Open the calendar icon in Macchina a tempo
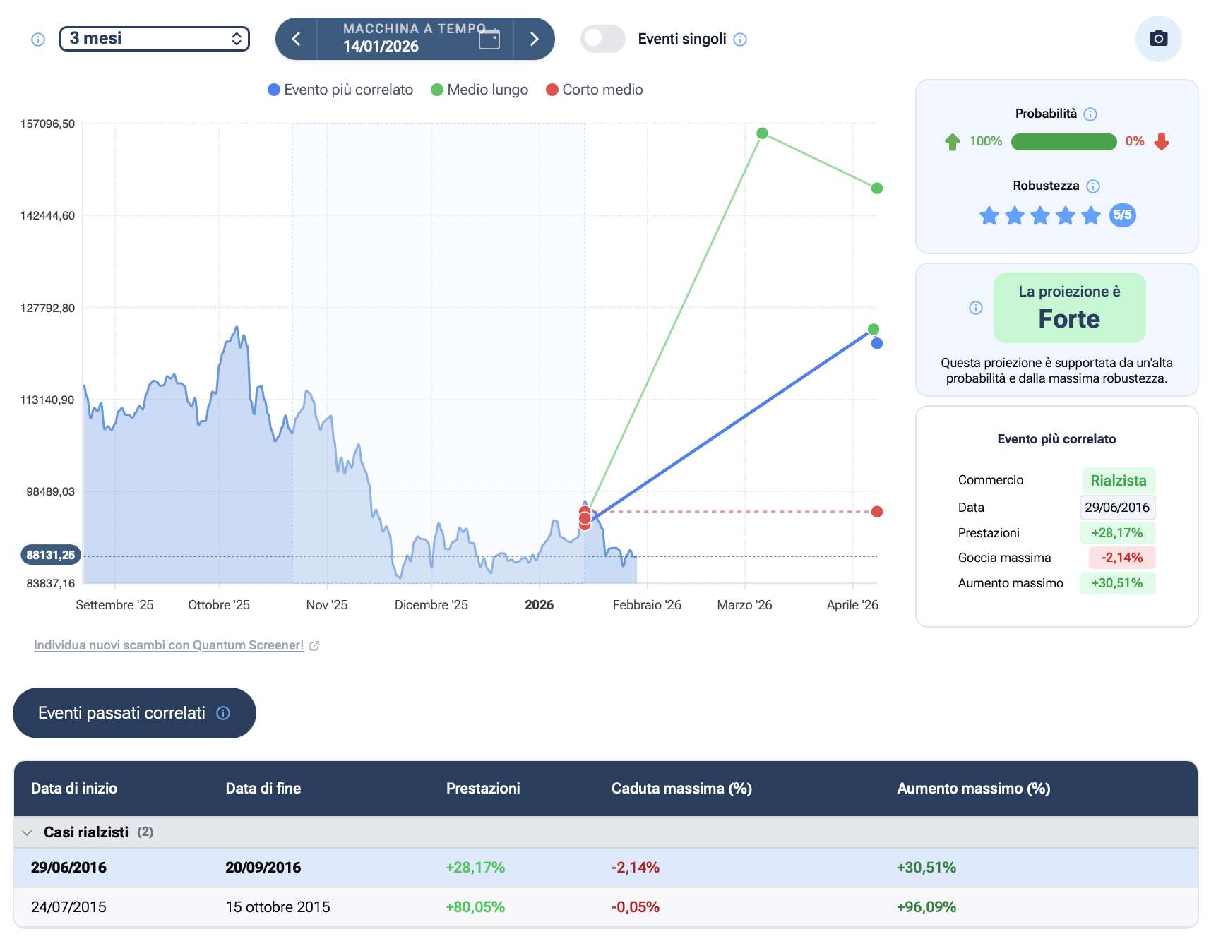The height and width of the screenshot is (946, 1216). [489, 39]
